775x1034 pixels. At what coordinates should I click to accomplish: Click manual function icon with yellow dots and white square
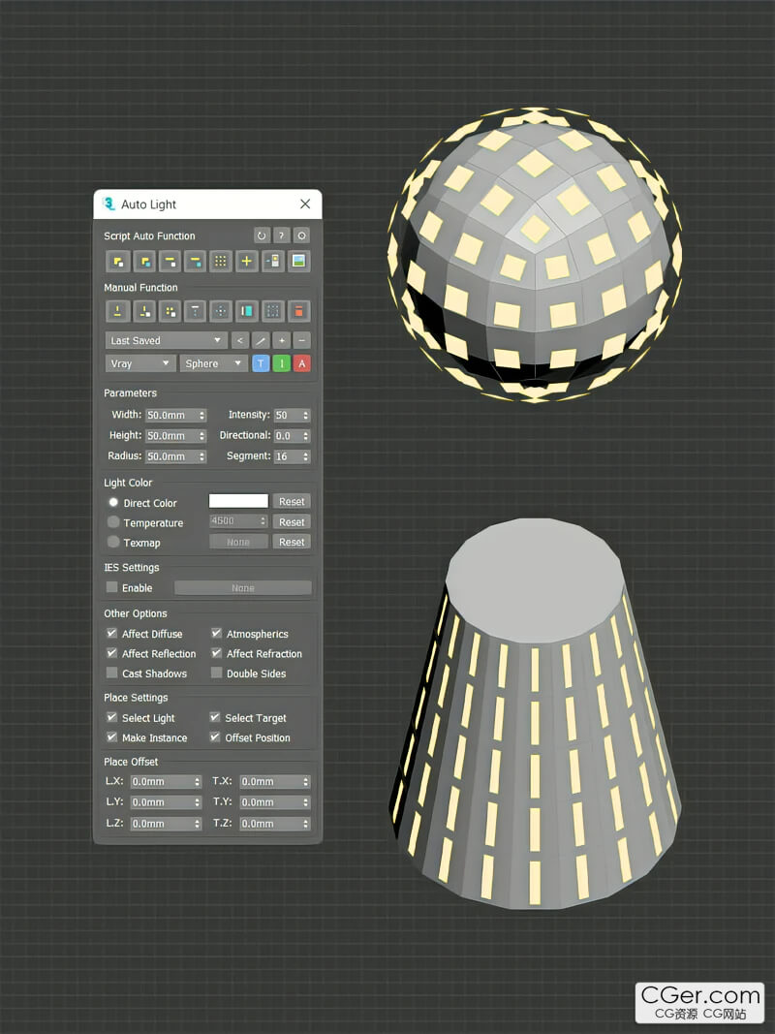pyautogui.click(x=170, y=311)
